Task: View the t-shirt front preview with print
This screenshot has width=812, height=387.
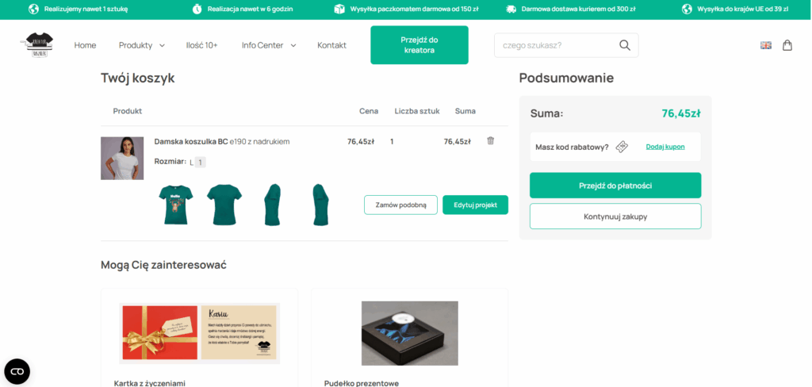Action: (x=176, y=205)
